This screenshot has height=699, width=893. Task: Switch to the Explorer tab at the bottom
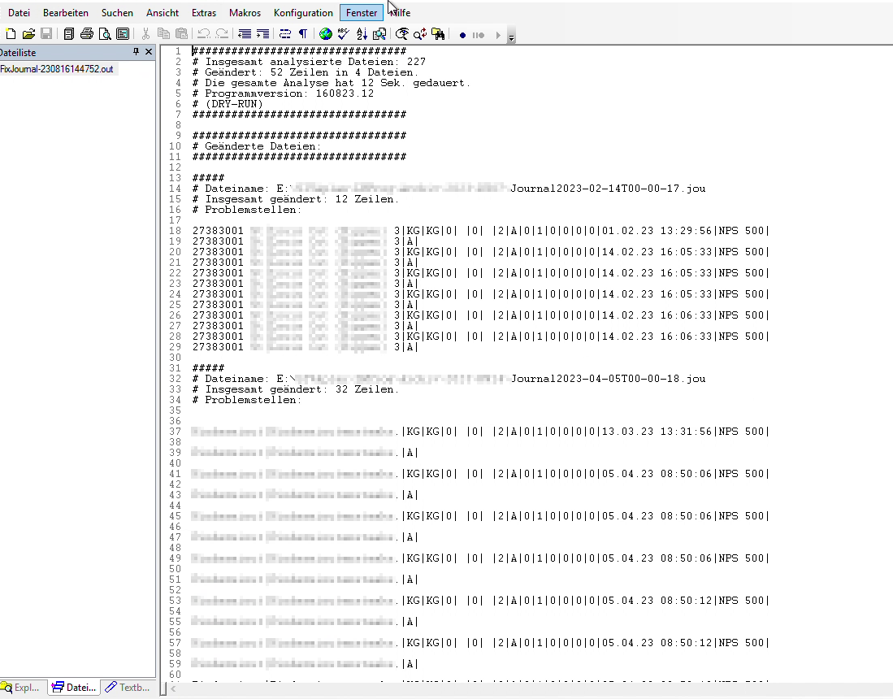[22, 688]
